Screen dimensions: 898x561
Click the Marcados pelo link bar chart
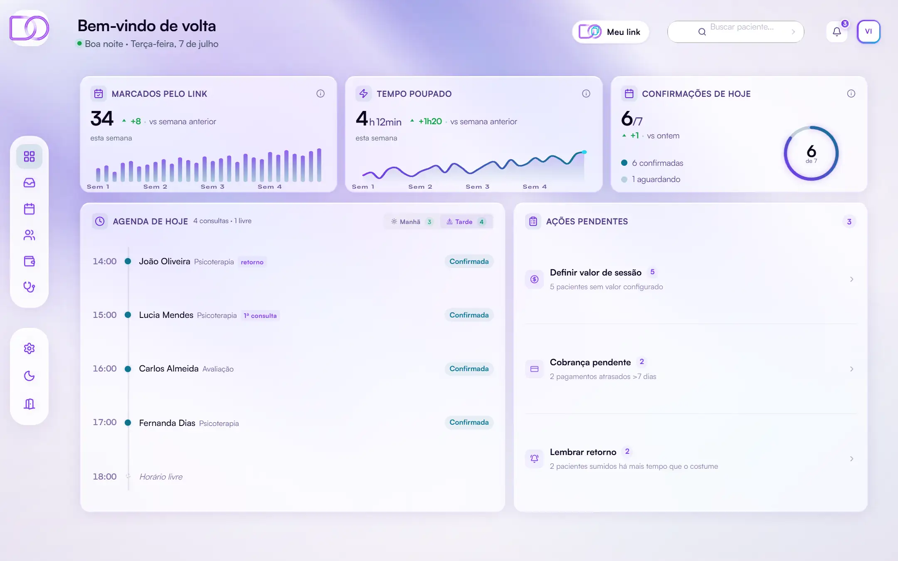click(209, 165)
